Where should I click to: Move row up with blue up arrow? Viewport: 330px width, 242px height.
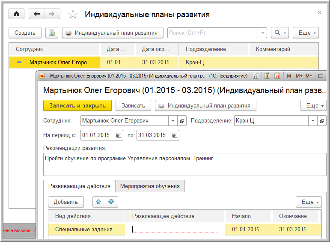coord(99,202)
